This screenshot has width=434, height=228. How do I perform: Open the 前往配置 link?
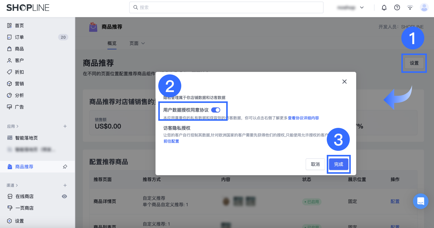point(171,141)
